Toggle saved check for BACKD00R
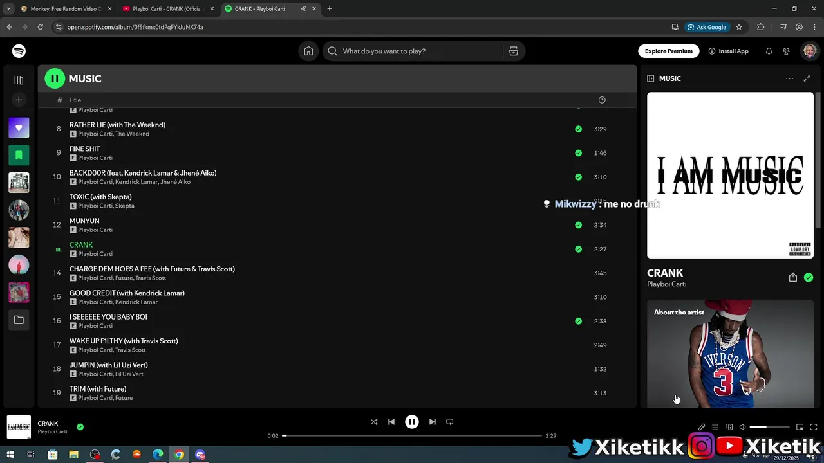The image size is (824, 463). pos(578,177)
